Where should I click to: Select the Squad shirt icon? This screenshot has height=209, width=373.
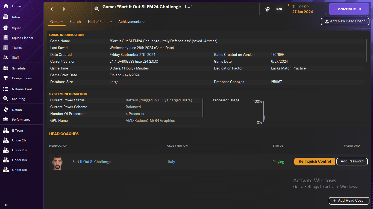point(6,28)
